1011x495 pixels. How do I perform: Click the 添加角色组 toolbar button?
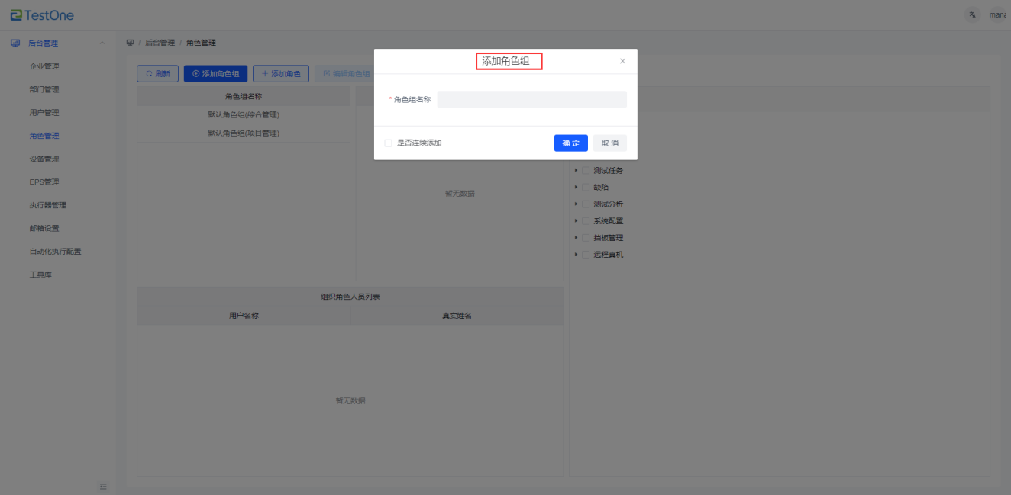point(215,74)
